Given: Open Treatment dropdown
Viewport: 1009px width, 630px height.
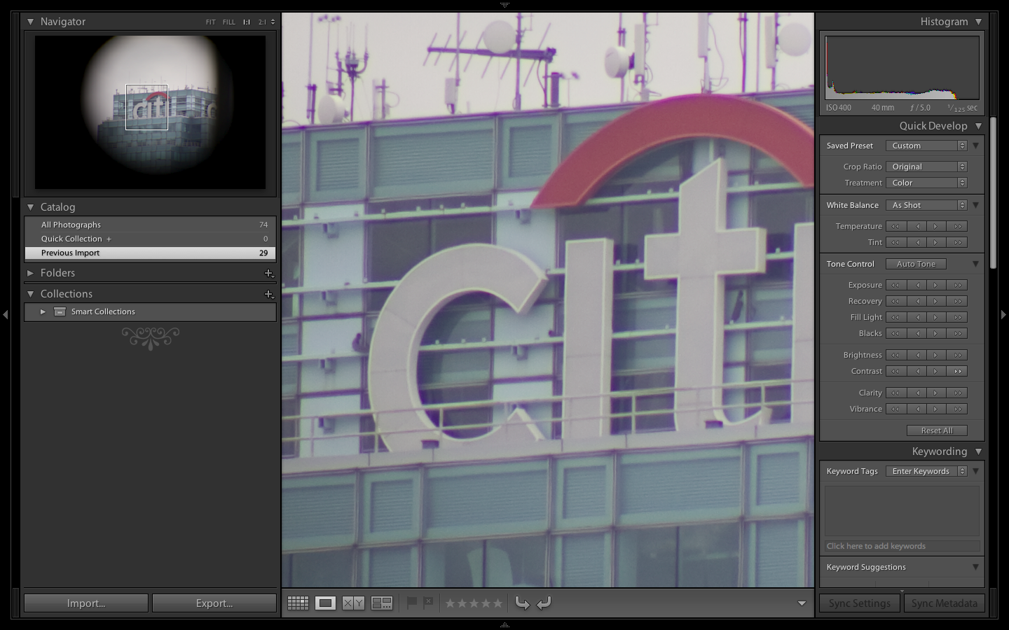Looking at the screenshot, I should point(926,183).
